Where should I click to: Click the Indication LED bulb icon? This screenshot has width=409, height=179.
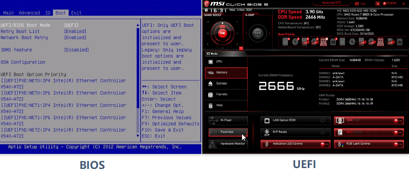[267, 144]
